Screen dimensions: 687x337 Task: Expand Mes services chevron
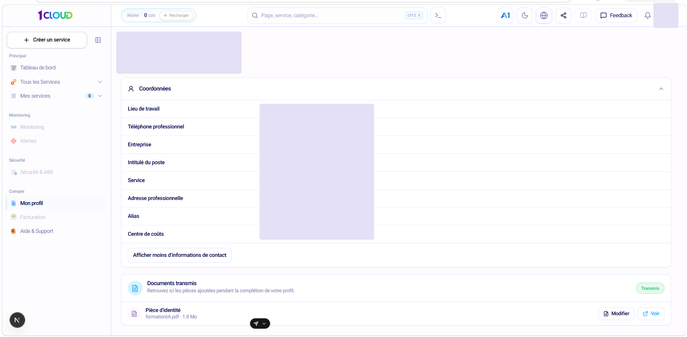[100, 96]
